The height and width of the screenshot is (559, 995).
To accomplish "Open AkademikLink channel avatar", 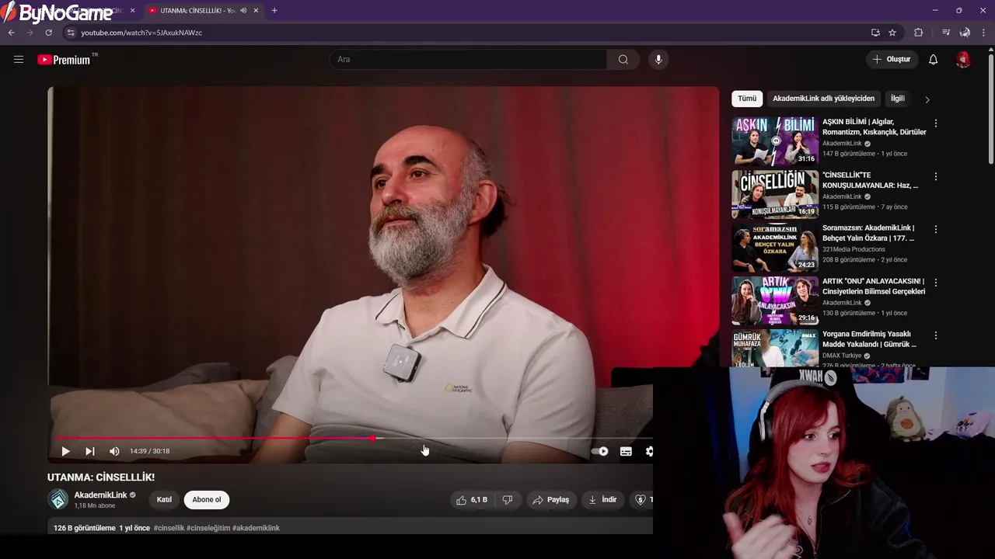I will click(58, 499).
